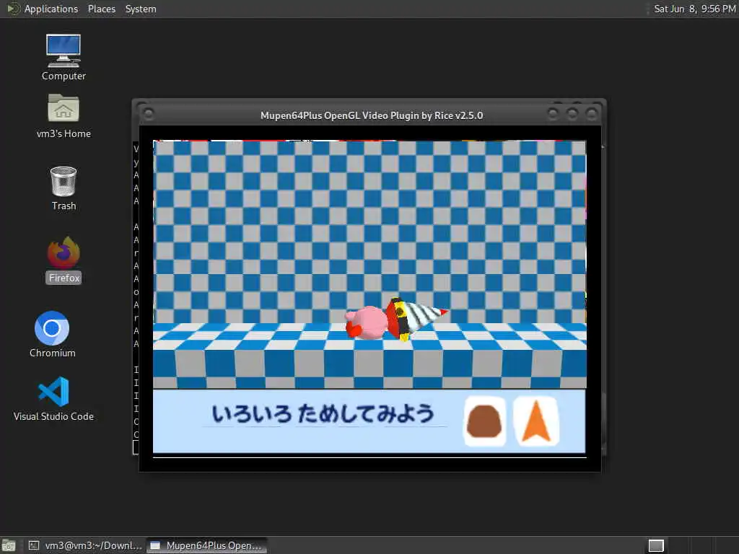
Task: Open the Applications menu
Action: [x=51, y=9]
